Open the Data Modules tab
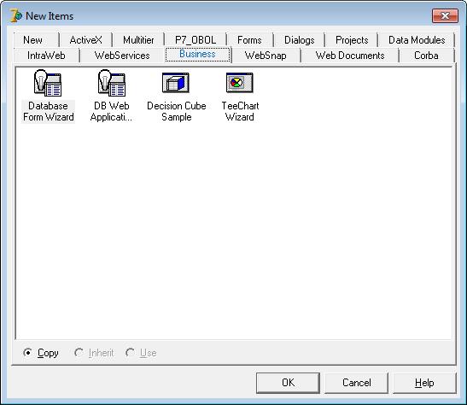Screen dimensions: 467x405 [417, 40]
